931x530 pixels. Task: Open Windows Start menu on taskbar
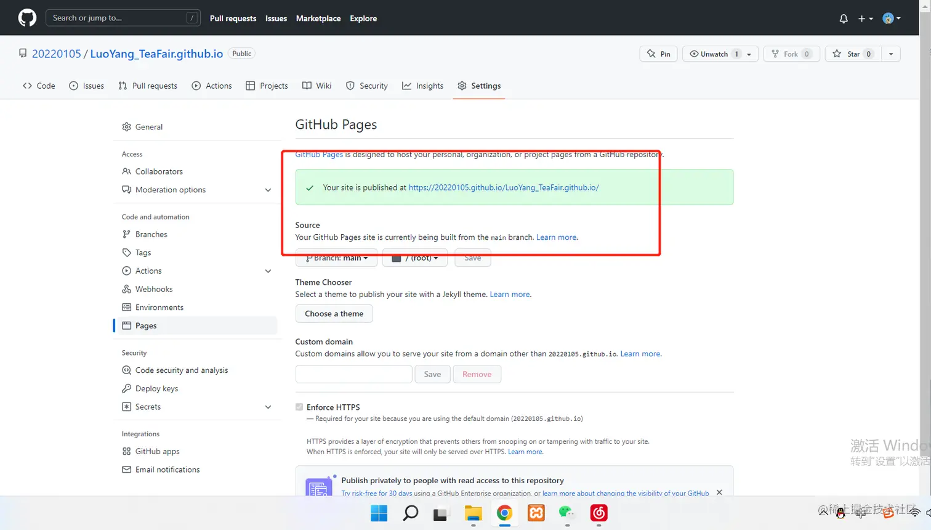379,513
